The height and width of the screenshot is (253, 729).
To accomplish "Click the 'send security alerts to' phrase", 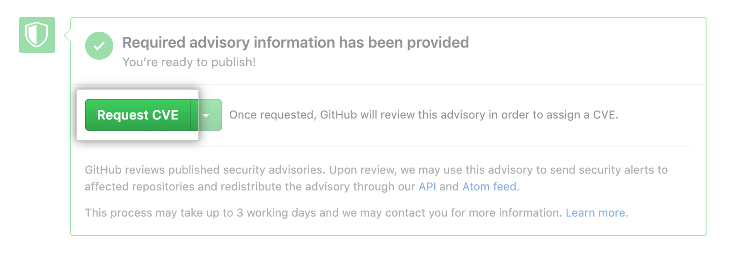I will [x=608, y=170].
